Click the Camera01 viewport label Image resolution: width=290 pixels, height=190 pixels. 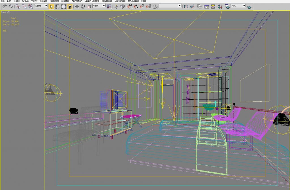point(6,12)
